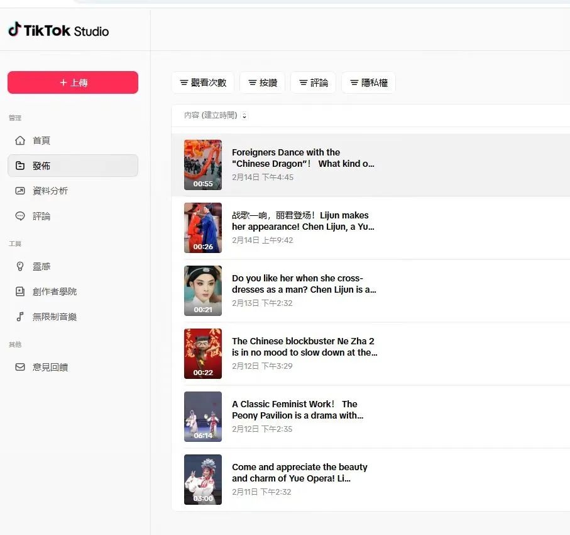Select the 發佈 posts folder icon
This screenshot has height=535, width=570.
click(x=20, y=166)
